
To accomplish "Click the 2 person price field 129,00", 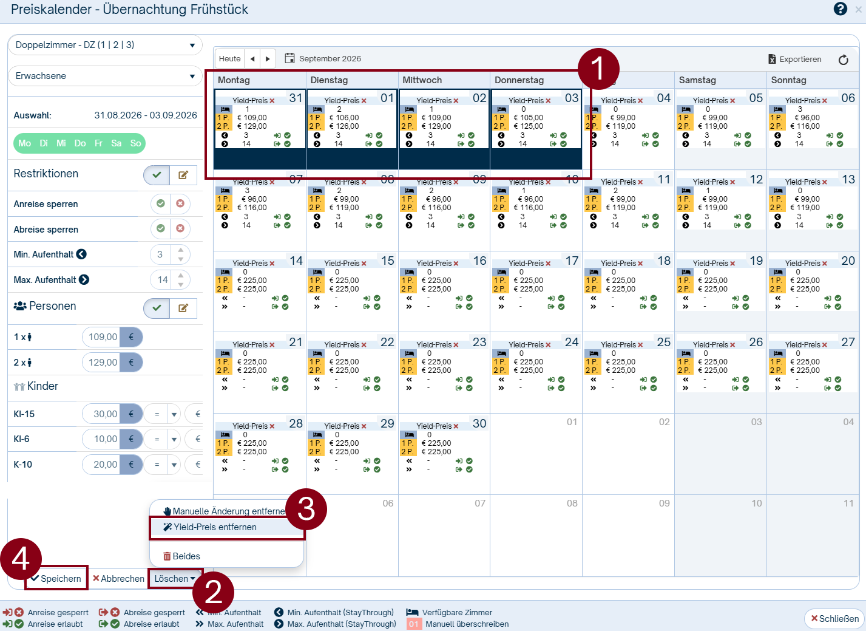I will [101, 363].
